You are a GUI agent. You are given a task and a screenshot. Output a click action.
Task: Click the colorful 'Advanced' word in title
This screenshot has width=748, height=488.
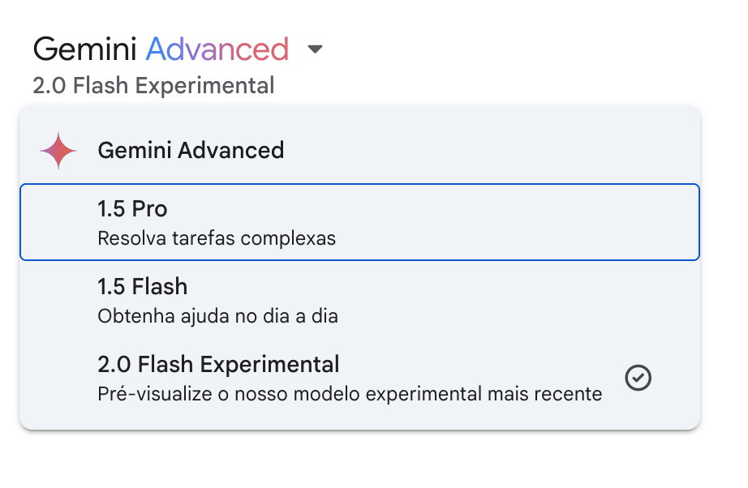(x=217, y=49)
